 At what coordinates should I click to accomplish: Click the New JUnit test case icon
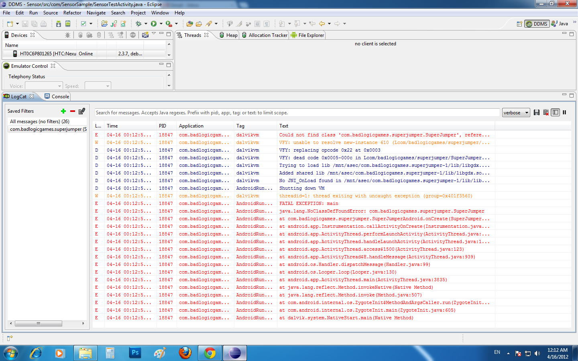tap(114, 24)
